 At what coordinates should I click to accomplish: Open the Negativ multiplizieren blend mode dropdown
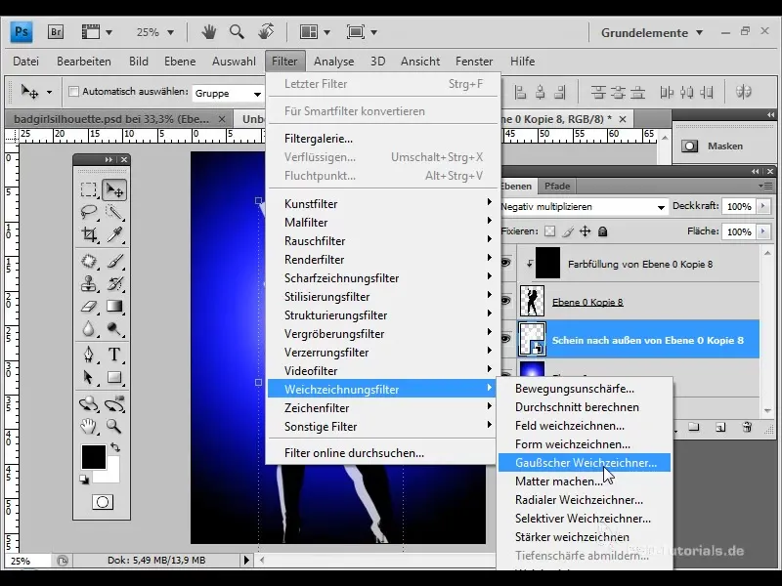pyautogui.click(x=661, y=207)
